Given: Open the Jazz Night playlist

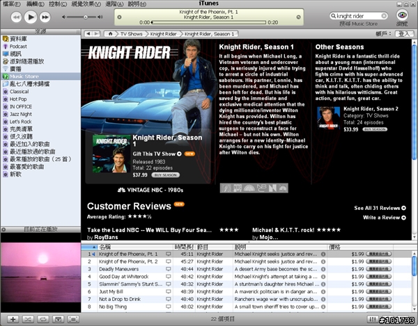Looking at the screenshot, I should click(40, 114).
